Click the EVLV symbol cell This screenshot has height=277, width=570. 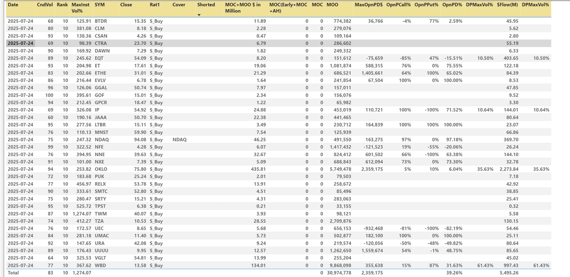point(101,80)
